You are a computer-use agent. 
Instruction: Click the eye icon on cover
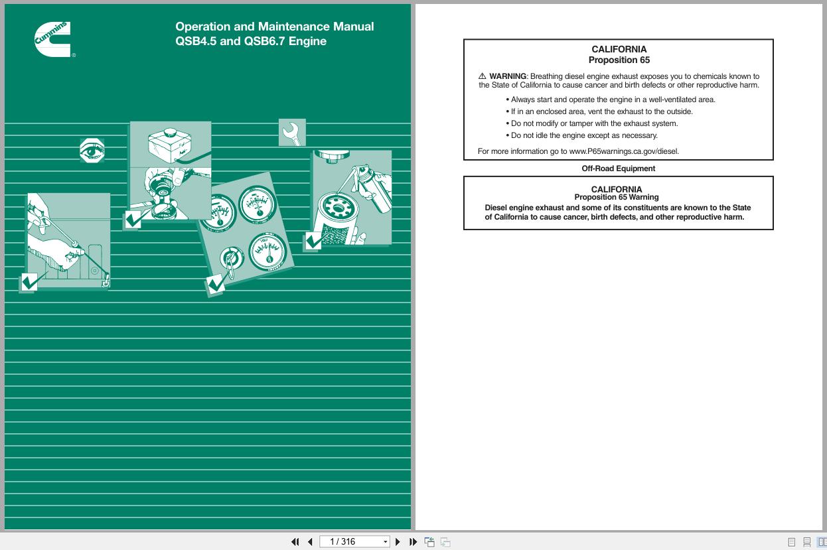pyautogui.click(x=92, y=151)
